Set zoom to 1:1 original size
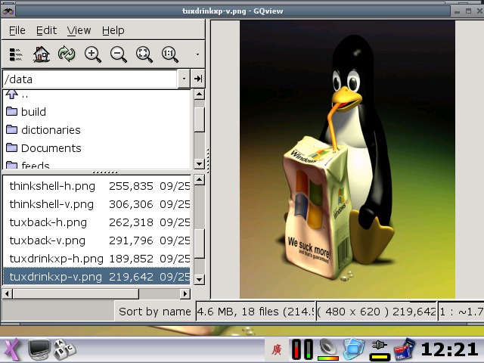The height and width of the screenshot is (363, 484). coord(169,54)
